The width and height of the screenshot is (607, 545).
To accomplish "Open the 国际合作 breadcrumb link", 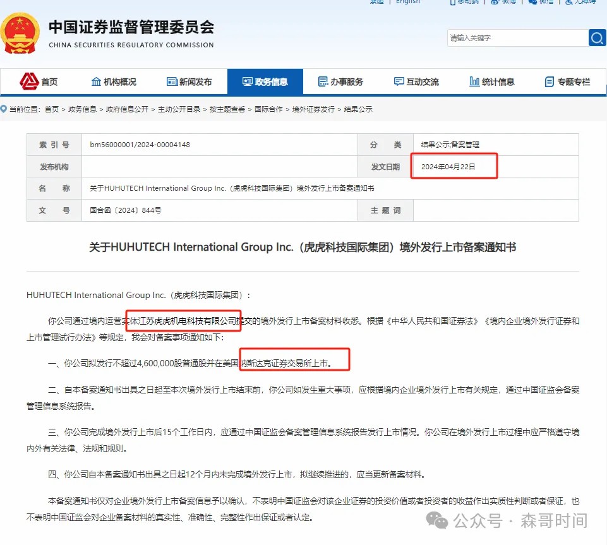I will pyautogui.click(x=268, y=109).
